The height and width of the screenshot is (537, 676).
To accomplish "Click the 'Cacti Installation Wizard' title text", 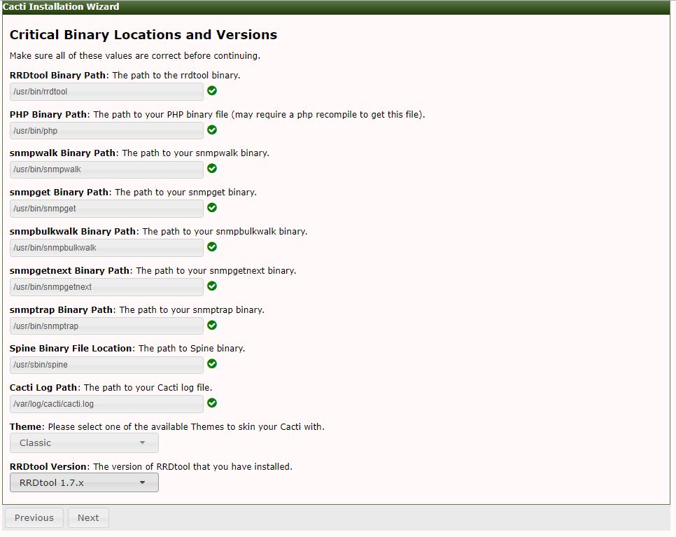I will 61,6.
